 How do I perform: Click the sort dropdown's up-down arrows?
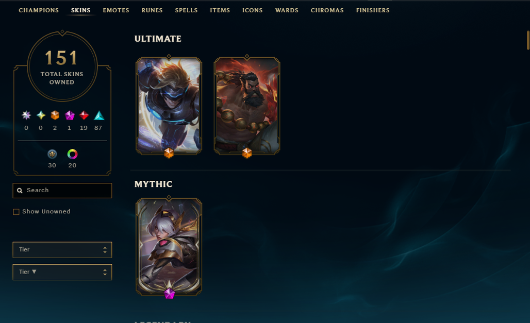pyautogui.click(x=105, y=272)
